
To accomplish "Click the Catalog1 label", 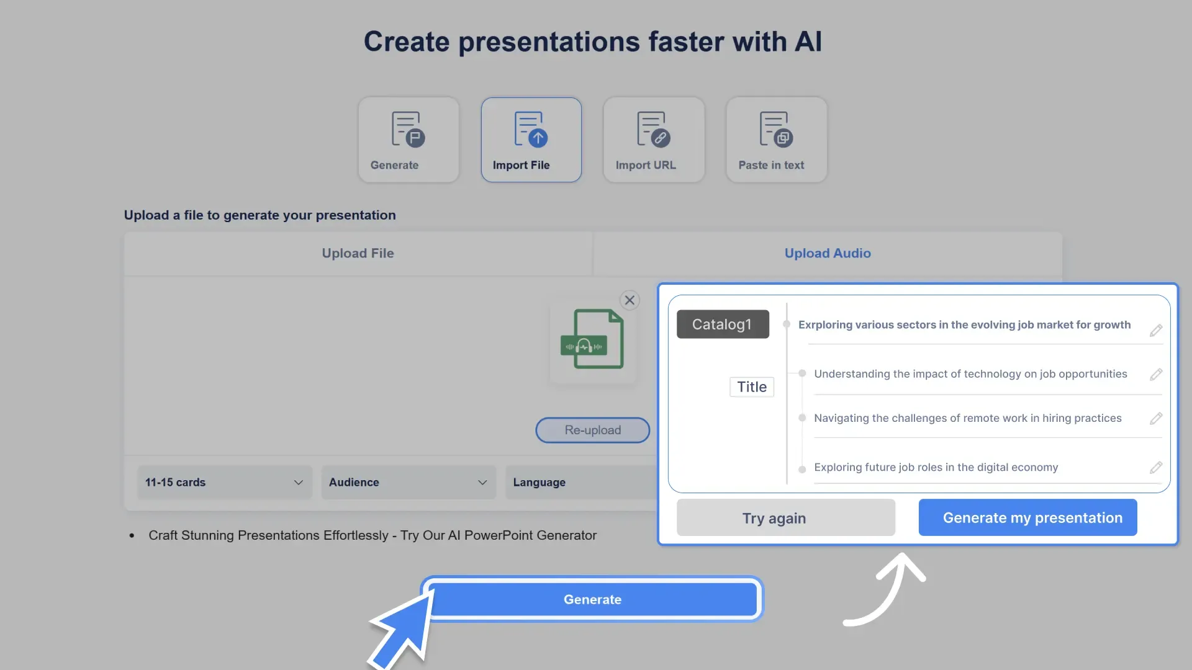I will [722, 324].
